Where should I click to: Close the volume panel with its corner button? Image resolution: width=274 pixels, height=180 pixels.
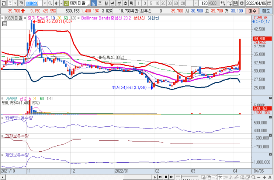[270, 98]
